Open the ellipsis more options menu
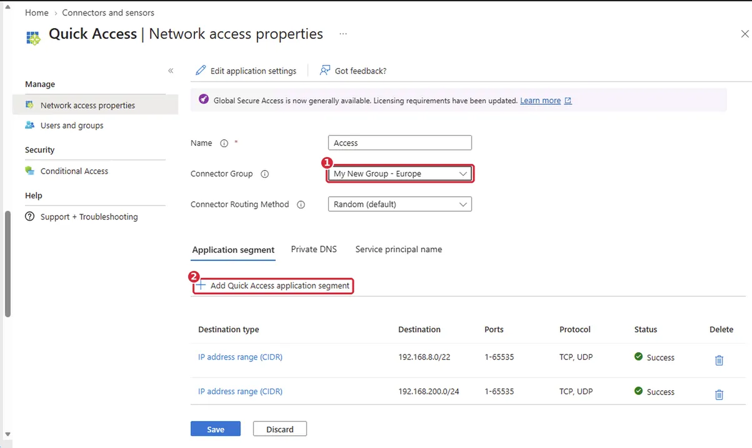The width and height of the screenshot is (752, 448). tap(343, 34)
